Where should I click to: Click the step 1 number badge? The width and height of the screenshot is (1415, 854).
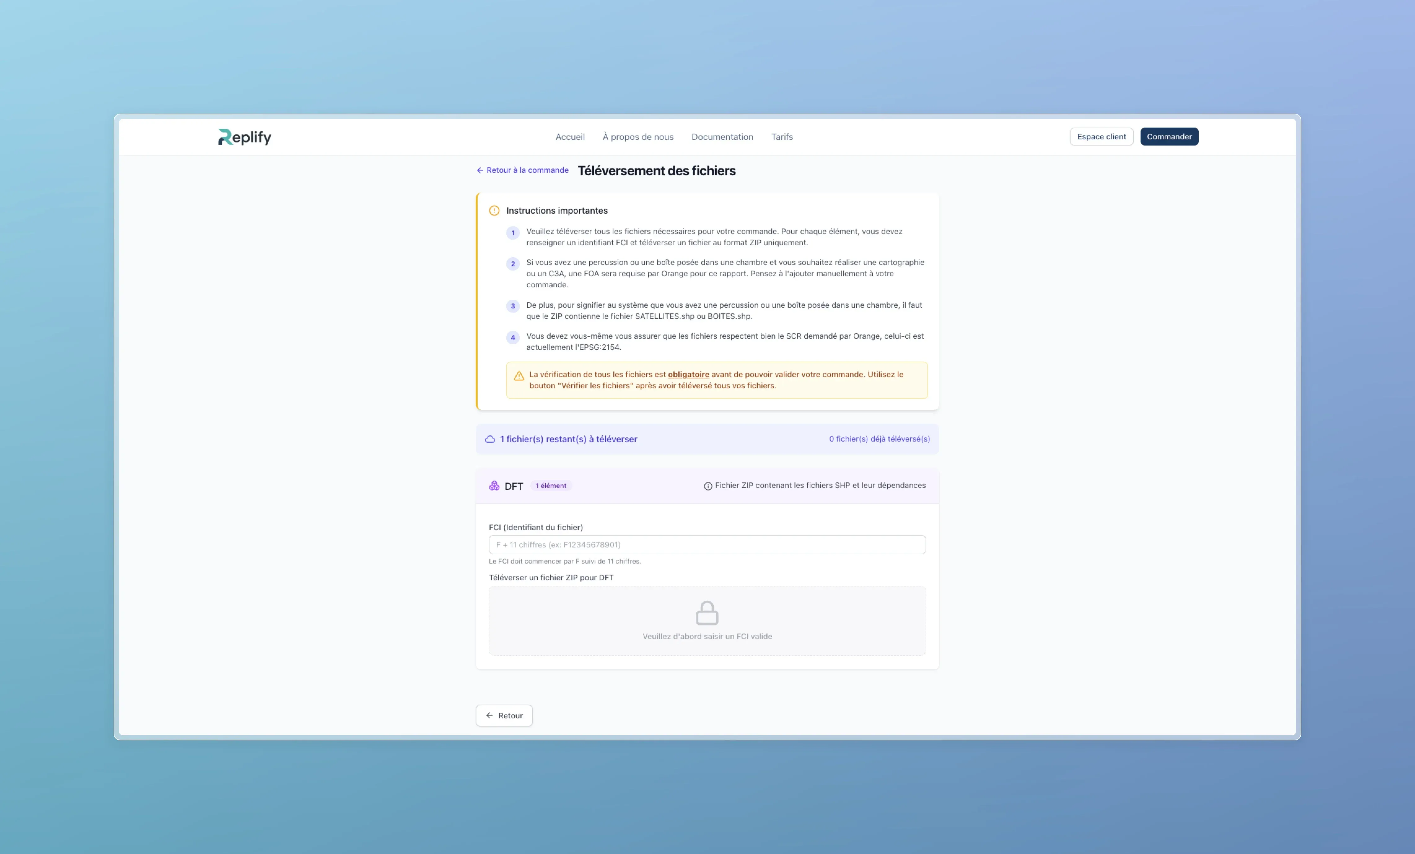coord(513,233)
